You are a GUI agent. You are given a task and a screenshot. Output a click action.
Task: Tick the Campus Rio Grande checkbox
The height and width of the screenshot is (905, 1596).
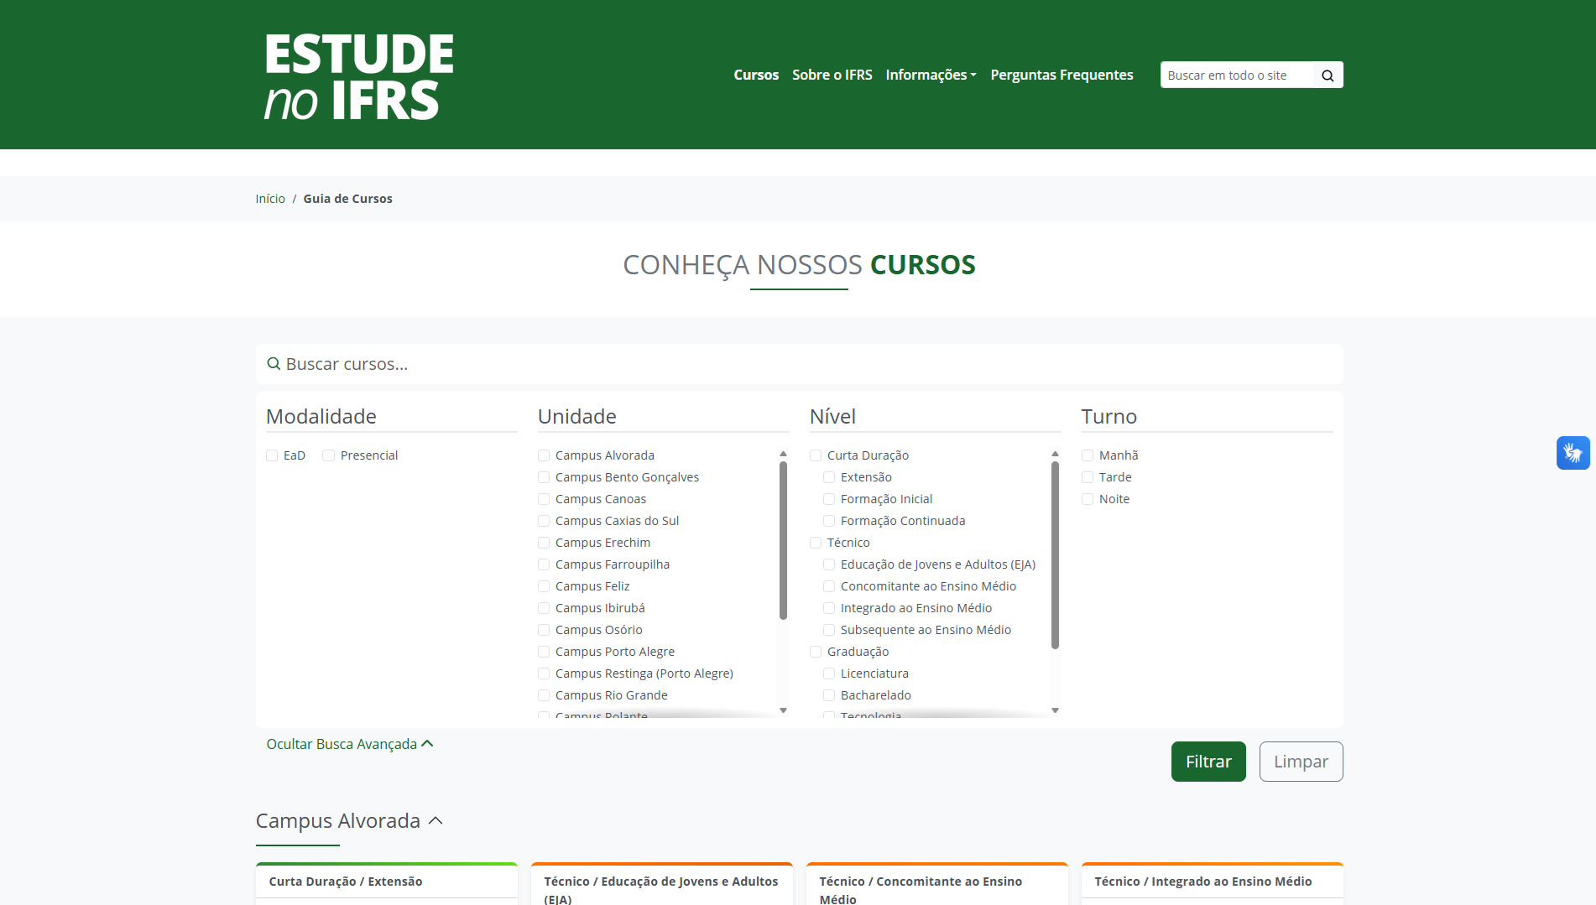544,695
